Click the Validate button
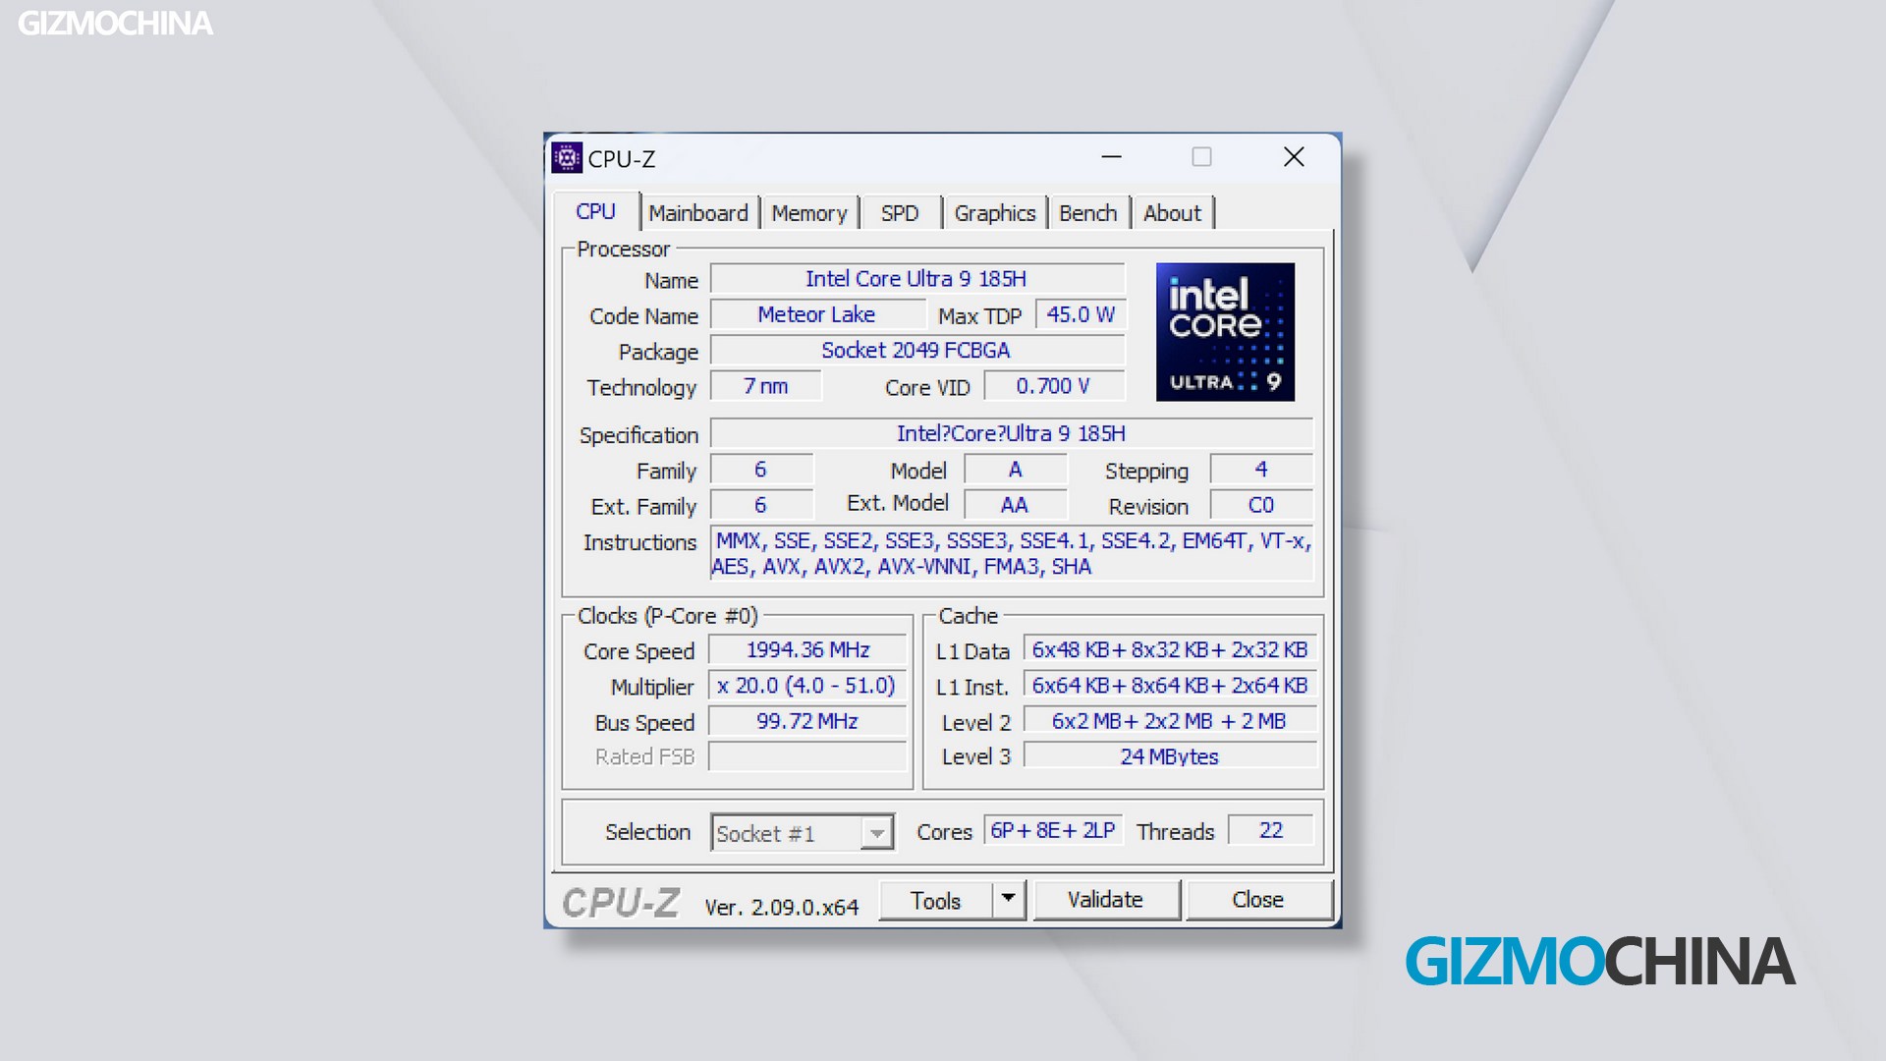This screenshot has width=1886, height=1061. click(1105, 900)
